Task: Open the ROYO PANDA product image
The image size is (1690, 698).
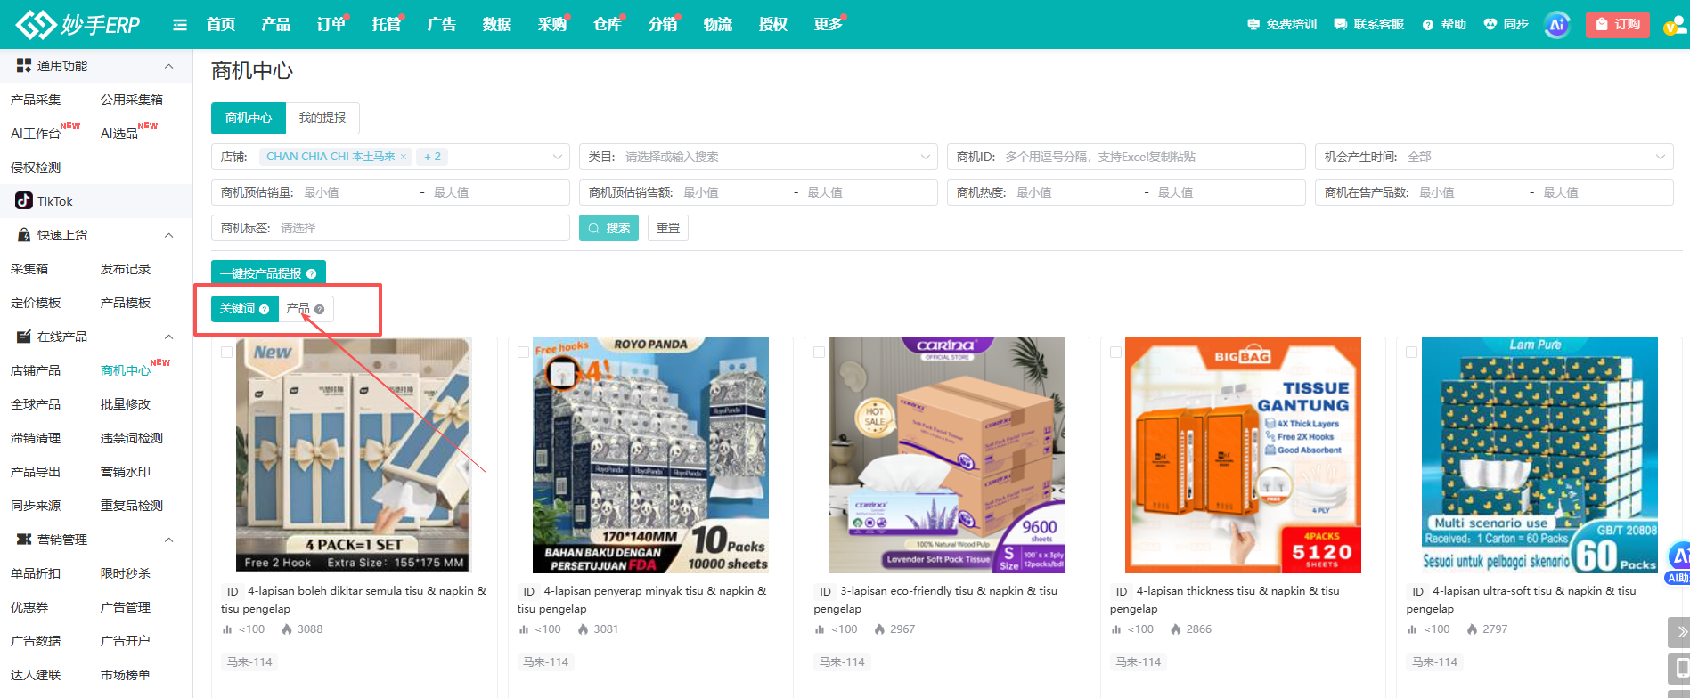Action: coord(650,455)
